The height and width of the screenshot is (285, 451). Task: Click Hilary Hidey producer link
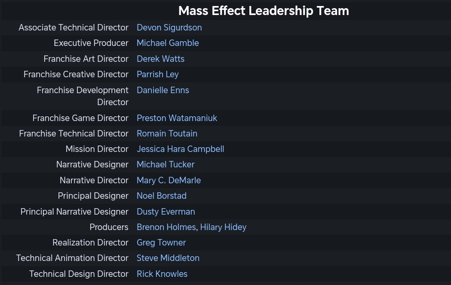pos(223,227)
